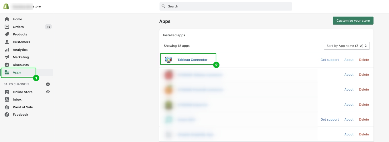The width and height of the screenshot is (389, 142).
Task: Select the Products tag icon
Action: pyautogui.click(x=7, y=34)
